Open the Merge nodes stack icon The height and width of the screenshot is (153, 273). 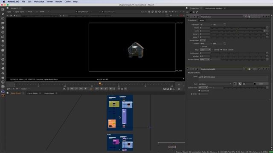(3, 41)
